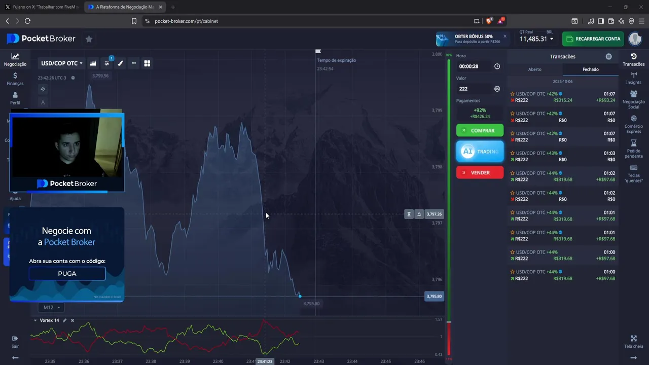649x365 pixels.
Task: Click the Tempo de expiração flag marker
Action: click(x=318, y=51)
